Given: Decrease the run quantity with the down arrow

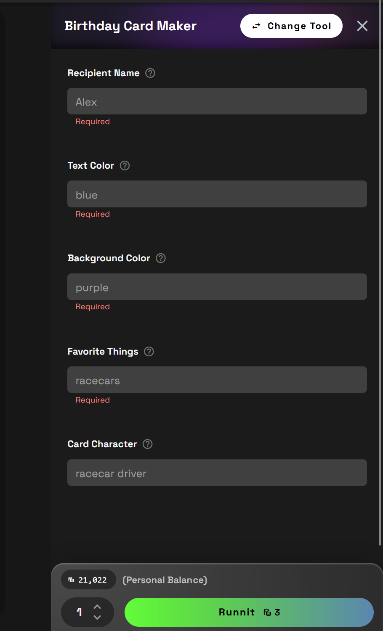Looking at the screenshot, I should (x=98, y=618).
